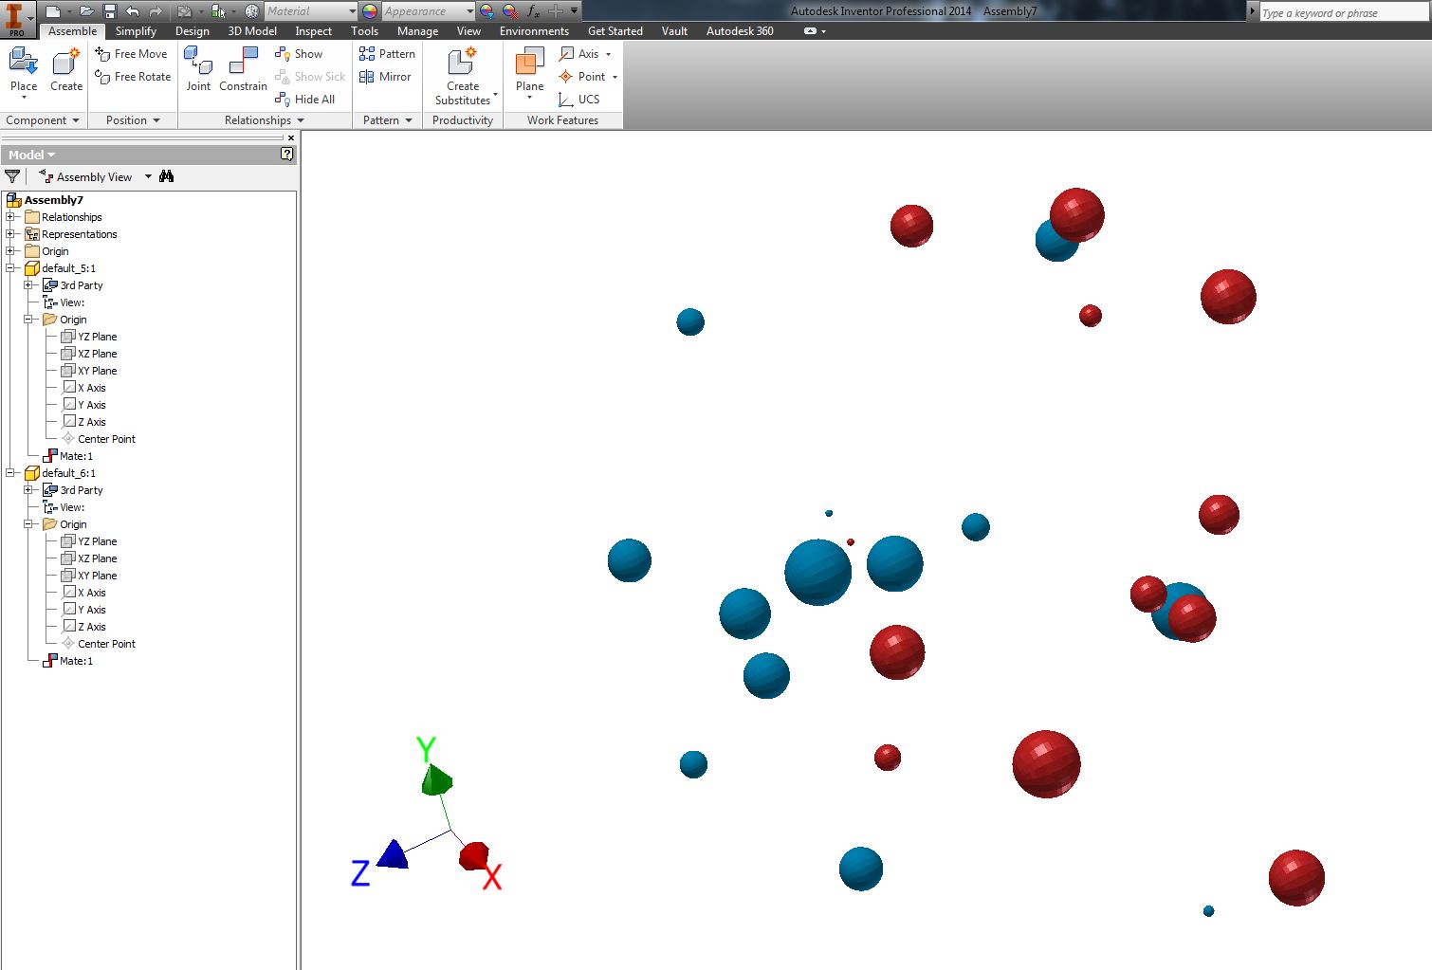Create a new file from quick access toolbar
Image resolution: width=1432 pixels, height=970 pixels.
click(x=54, y=11)
